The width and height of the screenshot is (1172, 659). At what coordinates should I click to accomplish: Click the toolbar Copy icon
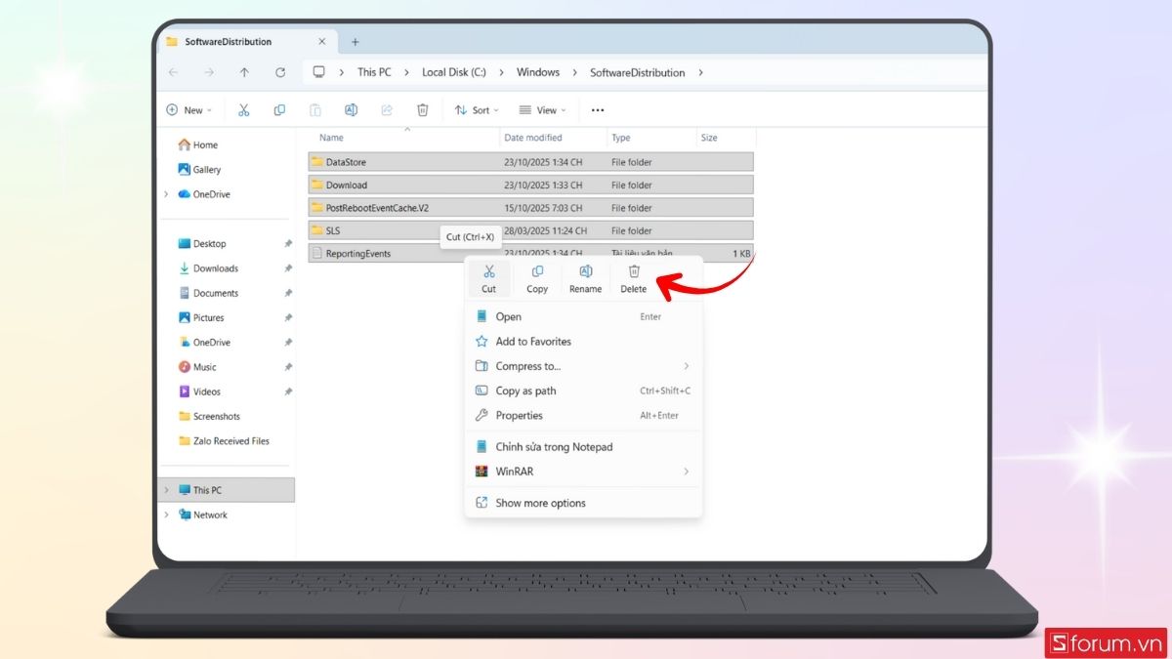point(279,110)
